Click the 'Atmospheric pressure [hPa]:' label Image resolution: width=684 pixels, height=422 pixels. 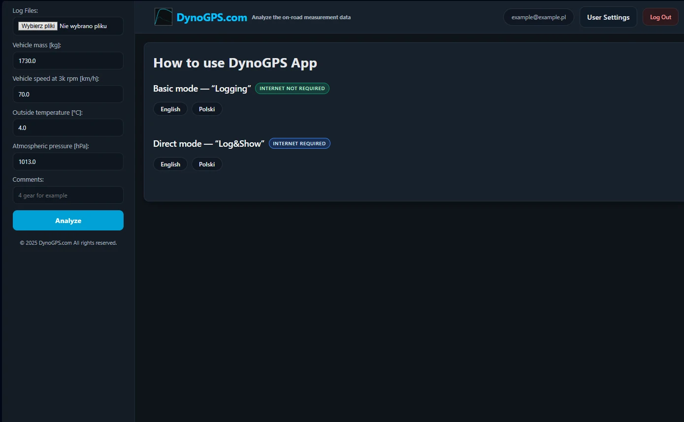click(51, 146)
